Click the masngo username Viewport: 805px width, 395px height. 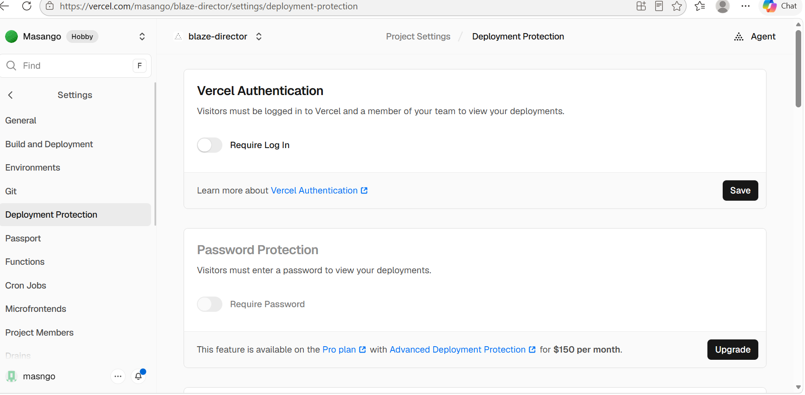[39, 376]
